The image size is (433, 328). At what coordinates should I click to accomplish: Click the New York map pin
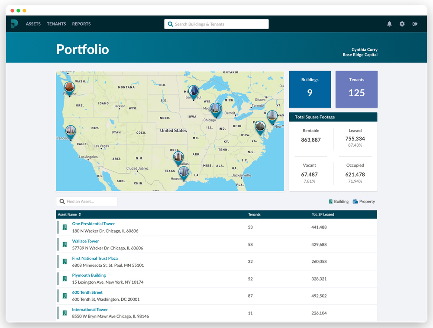[272, 117]
